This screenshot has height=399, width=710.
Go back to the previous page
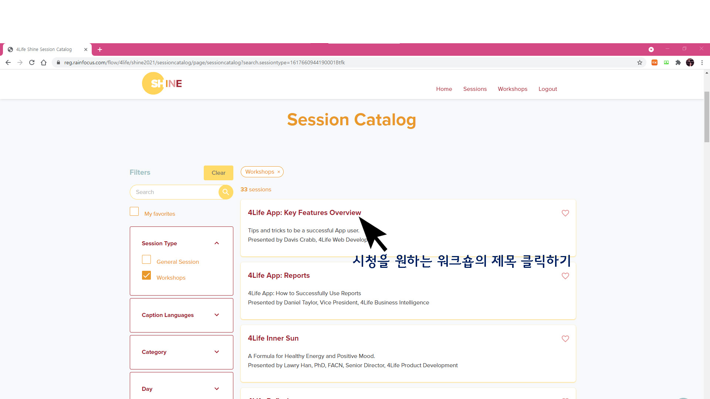pyautogui.click(x=8, y=62)
